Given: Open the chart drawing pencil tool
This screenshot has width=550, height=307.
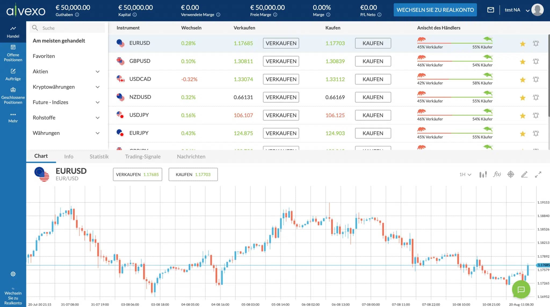Looking at the screenshot, I should coord(524,174).
